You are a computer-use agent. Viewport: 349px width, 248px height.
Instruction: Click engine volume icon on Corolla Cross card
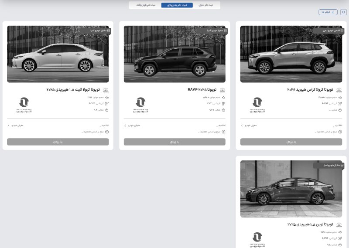coord(340,98)
